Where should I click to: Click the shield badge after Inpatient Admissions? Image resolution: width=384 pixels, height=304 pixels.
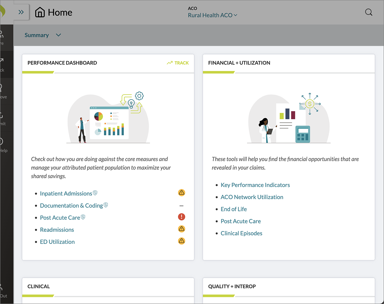coord(95,193)
